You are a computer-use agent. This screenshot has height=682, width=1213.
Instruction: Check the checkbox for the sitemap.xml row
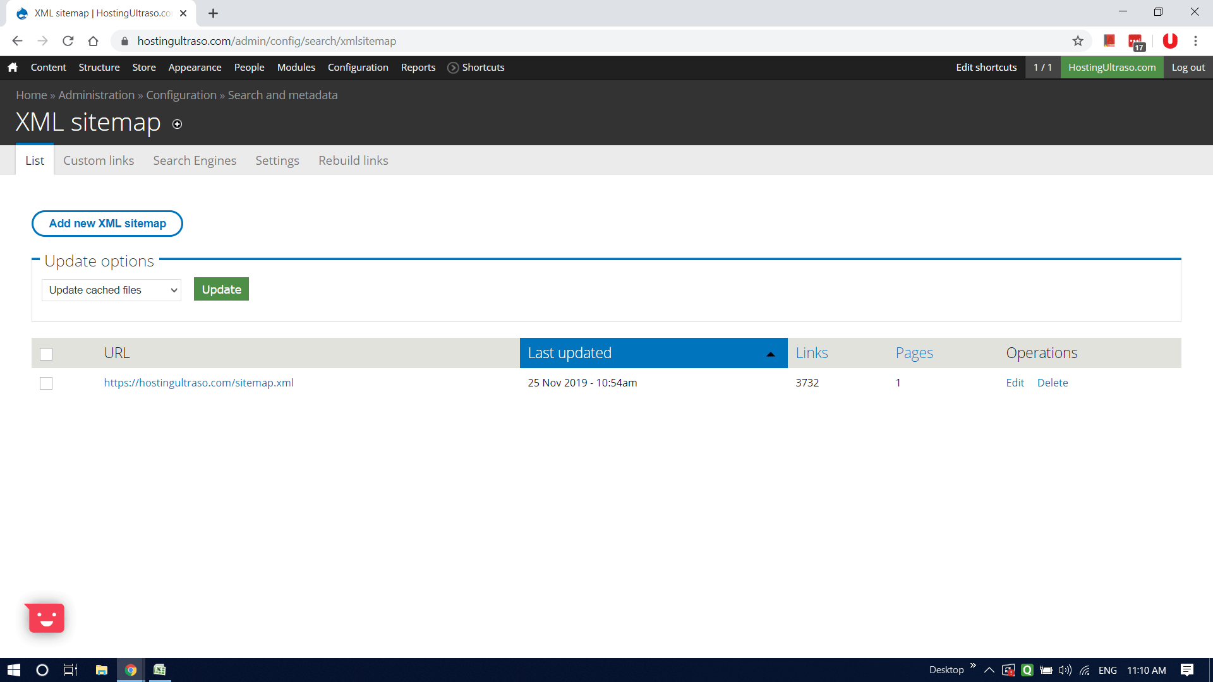[x=45, y=383]
